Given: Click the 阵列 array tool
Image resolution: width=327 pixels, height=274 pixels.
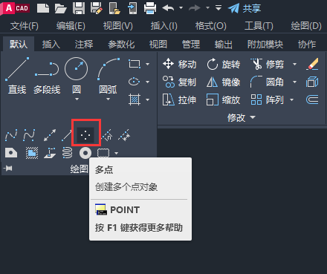Looking at the screenshot, I should point(268,100).
